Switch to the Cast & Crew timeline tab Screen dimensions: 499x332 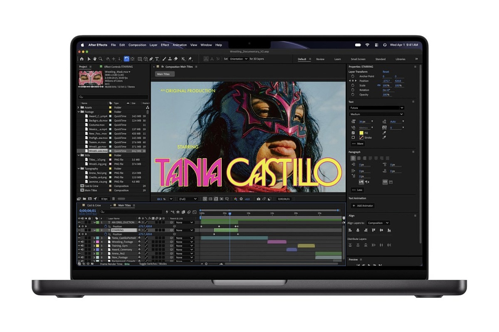pyautogui.click(x=94, y=205)
